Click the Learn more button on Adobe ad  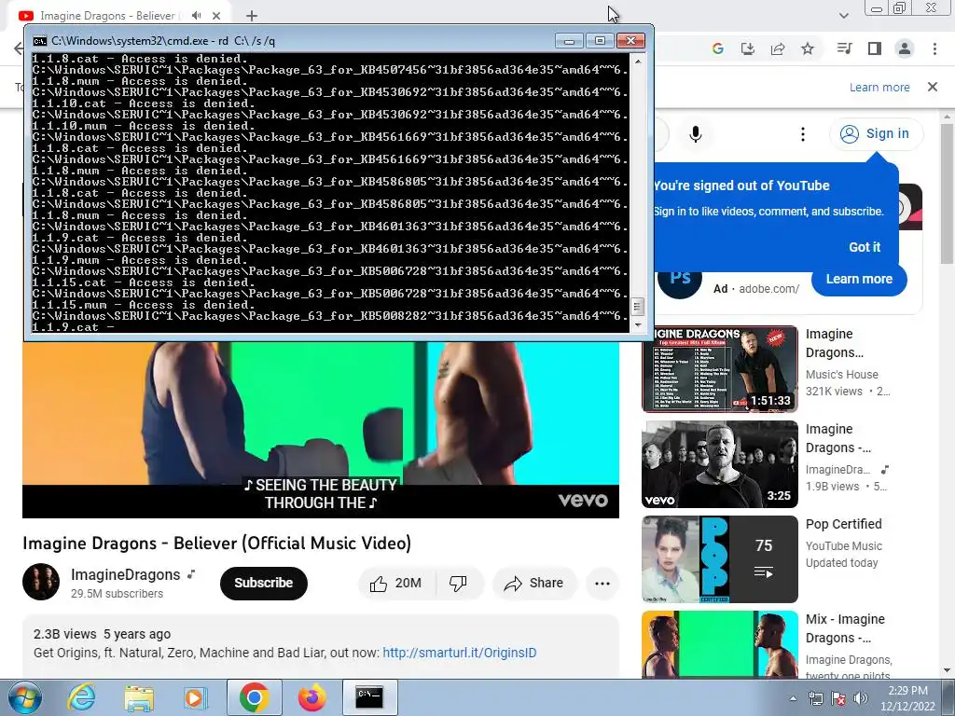tap(859, 279)
